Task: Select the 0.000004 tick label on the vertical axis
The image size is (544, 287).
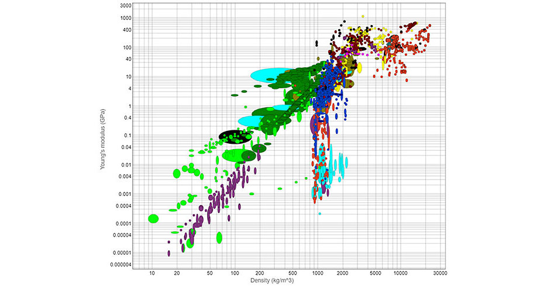Action: click(x=121, y=264)
